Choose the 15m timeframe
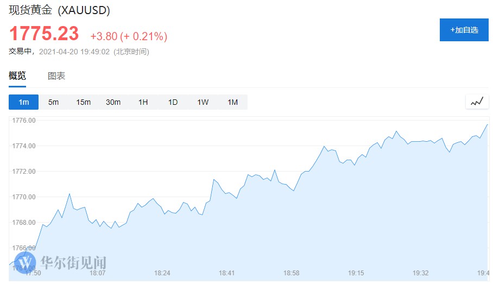 83,102
